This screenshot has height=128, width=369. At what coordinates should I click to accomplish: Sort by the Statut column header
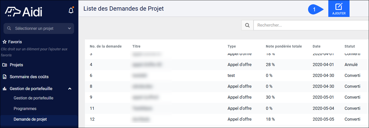(x=350, y=46)
